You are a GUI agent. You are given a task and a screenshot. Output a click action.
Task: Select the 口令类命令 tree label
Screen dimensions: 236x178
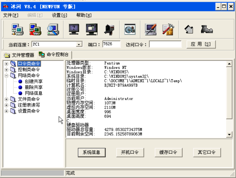(x=29, y=64)
